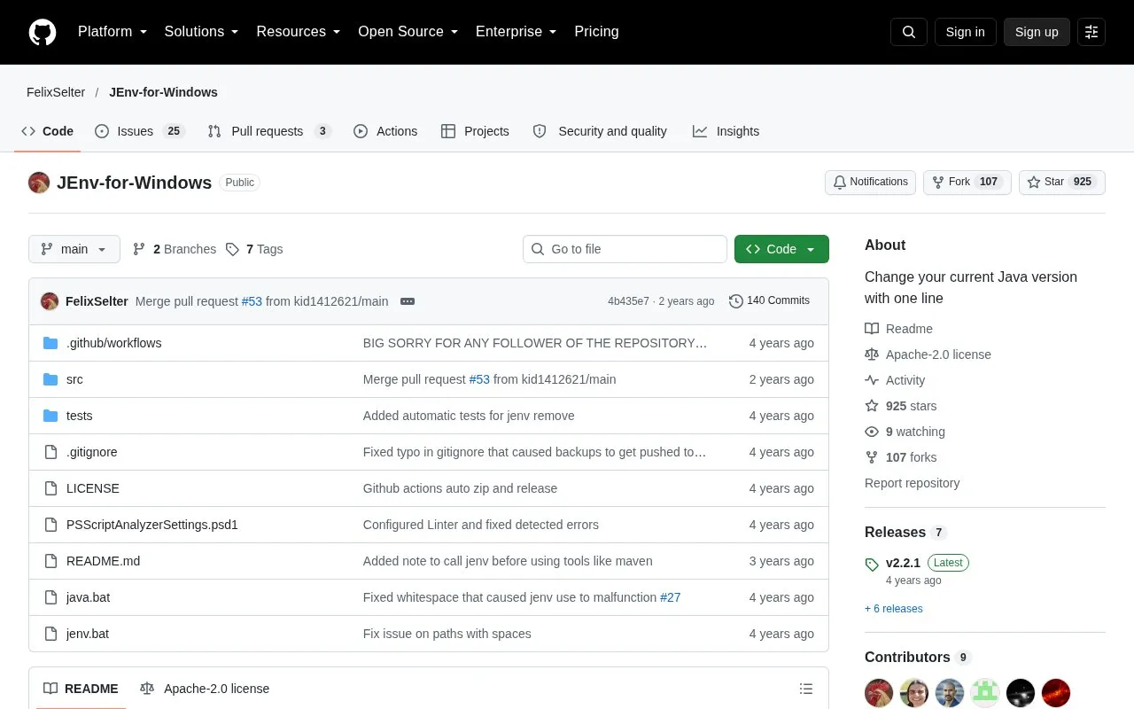The width and height of the screenshot is (1134, 709).
Task: Open the search magnifier button
Action: pyautogui.click(x=909, y=32)
